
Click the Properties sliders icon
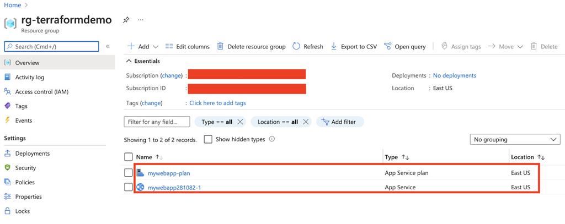click(7, 196)
